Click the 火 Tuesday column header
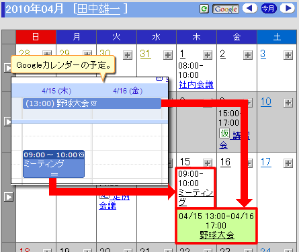This screenshot has width=299, height=252. point(116,37)
